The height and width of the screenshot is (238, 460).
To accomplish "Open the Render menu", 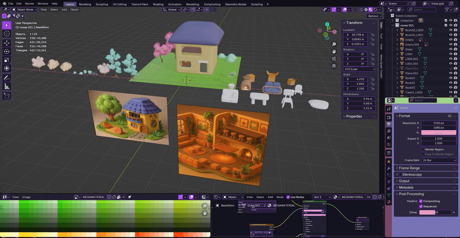I will 30,3.
